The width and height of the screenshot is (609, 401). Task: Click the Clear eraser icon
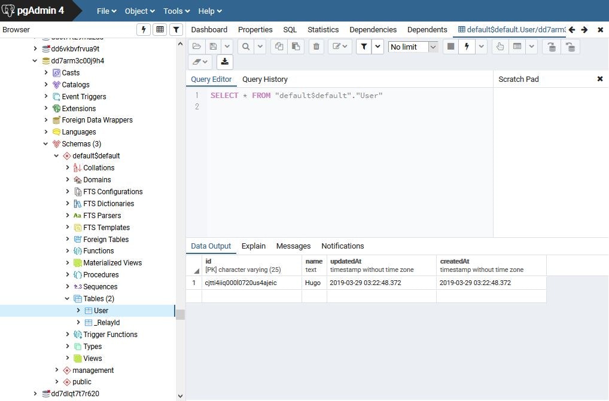point(200,62)
